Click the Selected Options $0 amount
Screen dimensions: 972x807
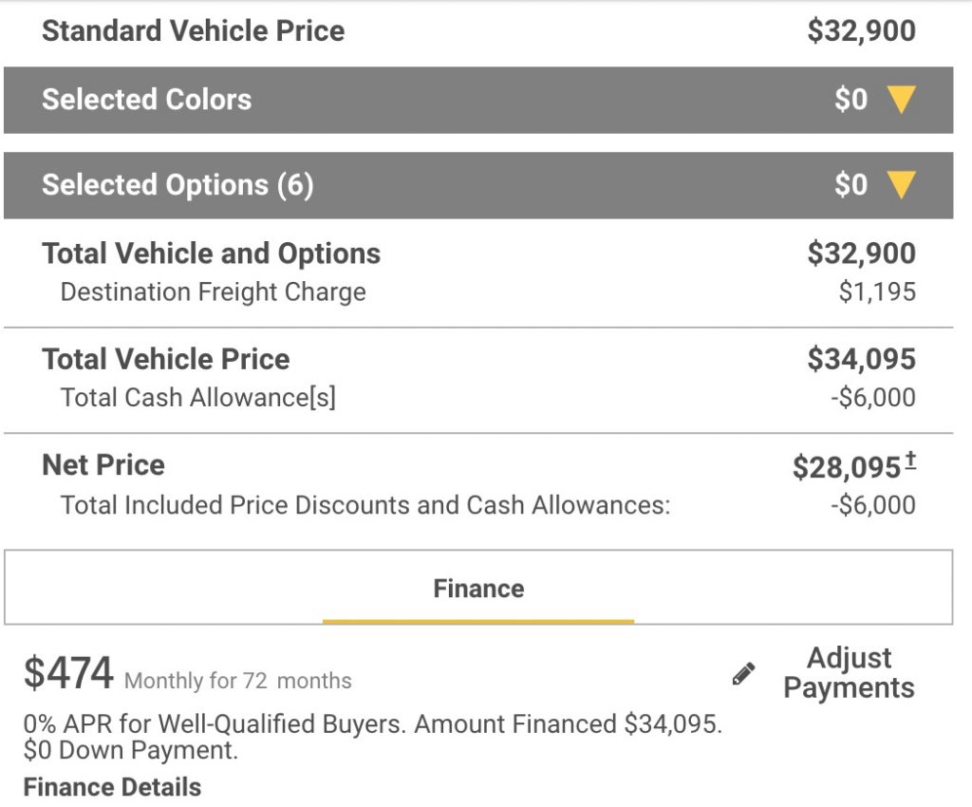point(850,185)
